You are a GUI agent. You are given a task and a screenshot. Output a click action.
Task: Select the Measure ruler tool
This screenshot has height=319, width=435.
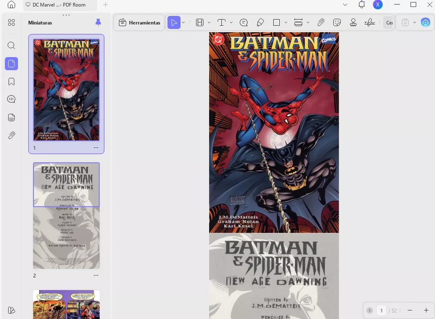coord(298,22)
